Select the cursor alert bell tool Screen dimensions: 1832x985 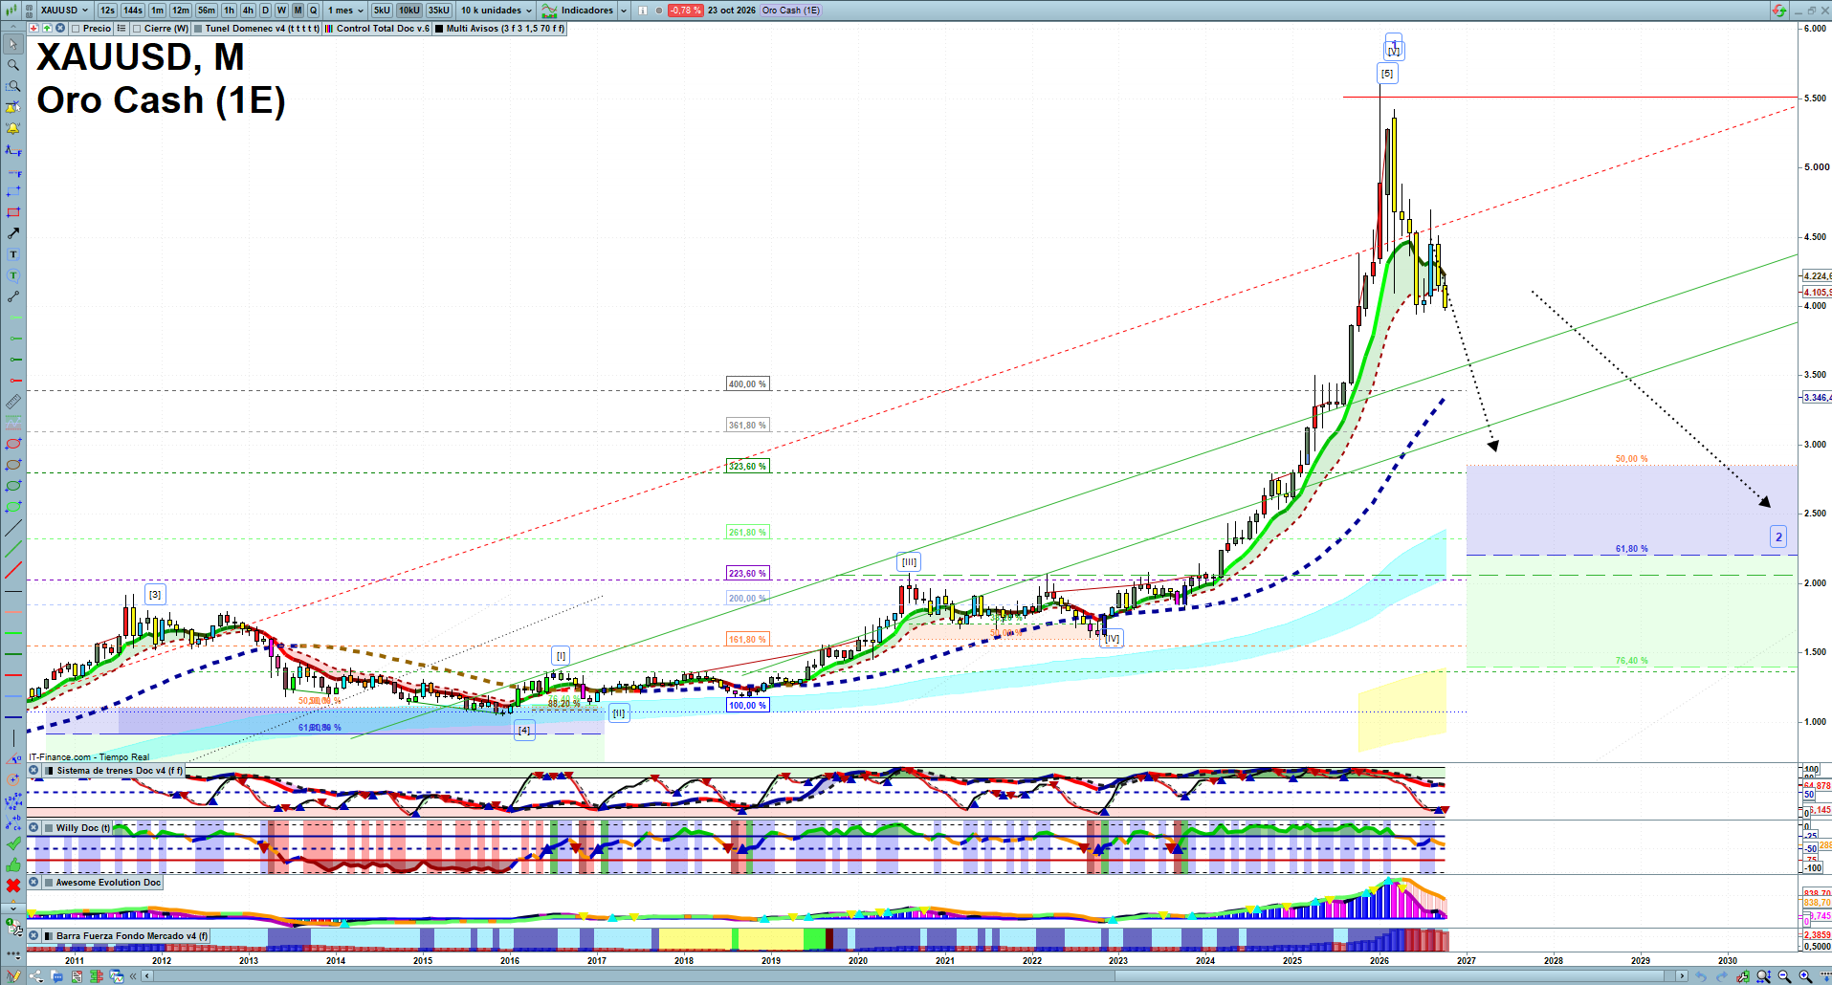pos(13,107)
